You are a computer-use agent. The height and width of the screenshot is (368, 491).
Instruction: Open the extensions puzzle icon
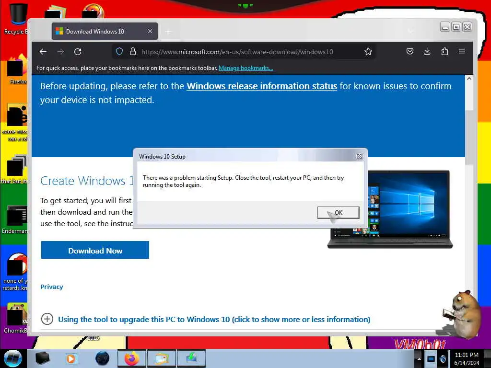pos(444,51)
